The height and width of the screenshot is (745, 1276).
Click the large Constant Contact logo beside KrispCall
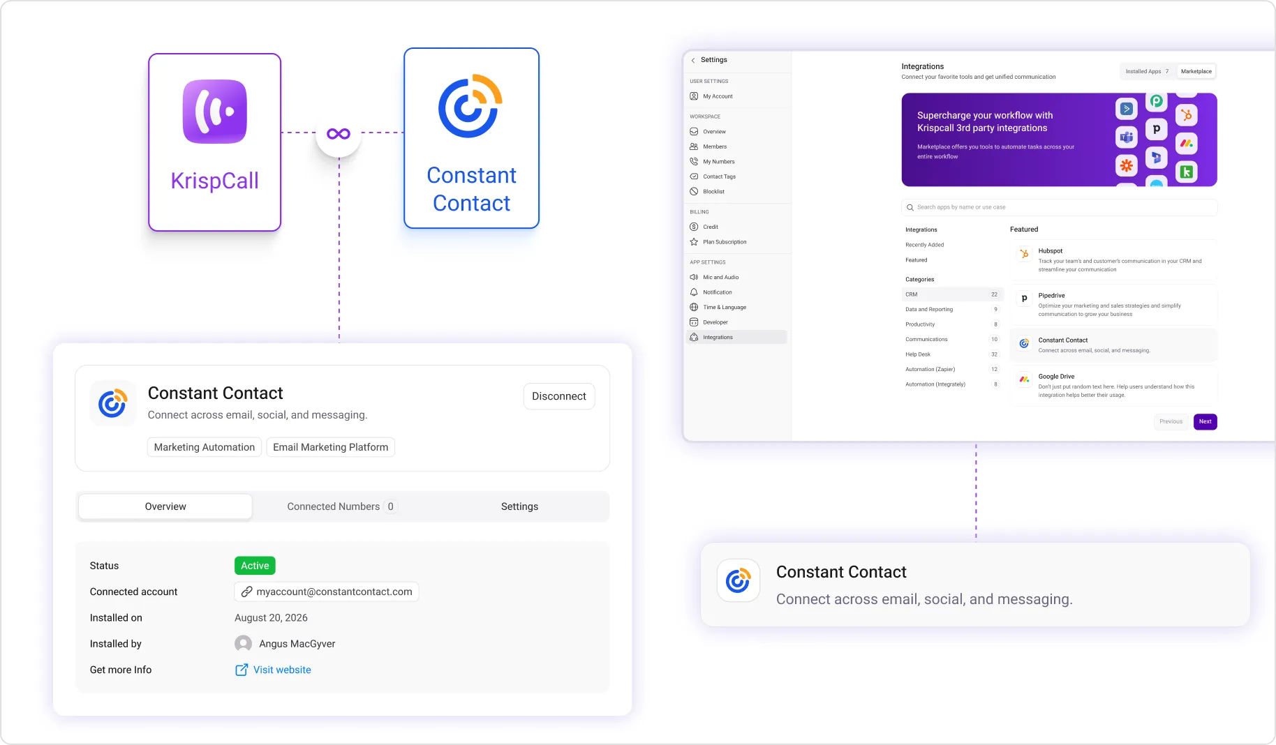click(471, 106)
